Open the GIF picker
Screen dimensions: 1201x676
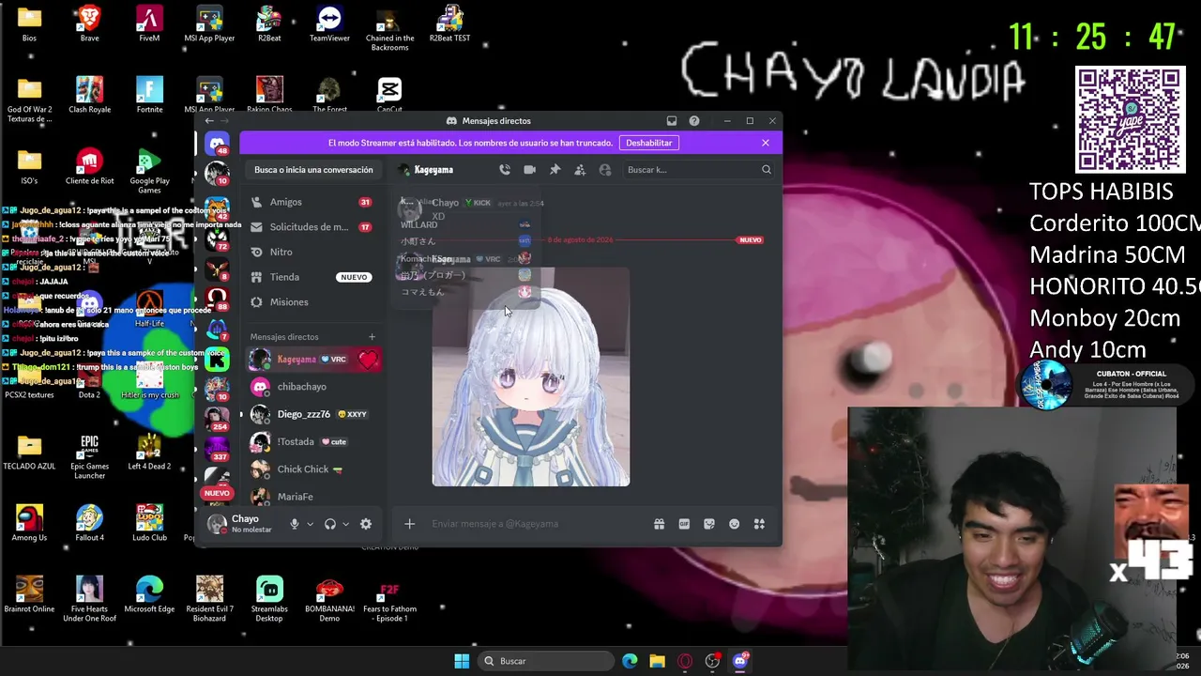pos(684,524)
